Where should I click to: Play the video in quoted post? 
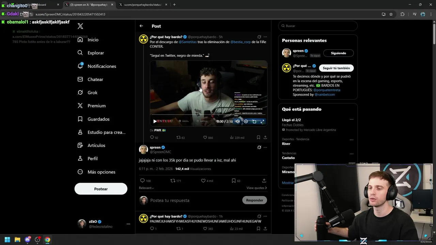point(155,121)
